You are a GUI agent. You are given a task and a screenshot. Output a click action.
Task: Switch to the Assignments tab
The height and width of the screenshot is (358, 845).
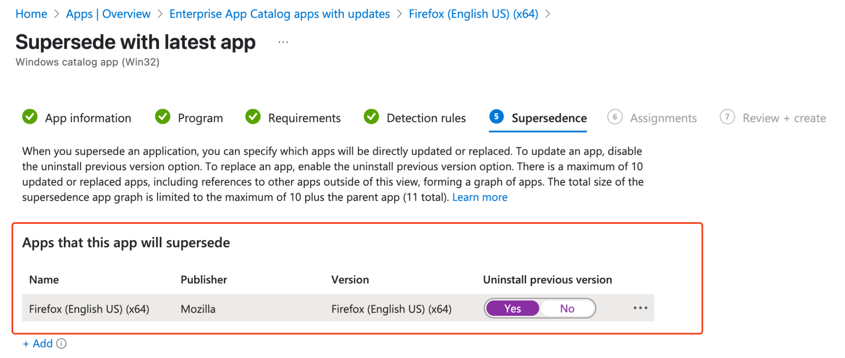coord(663,118)
